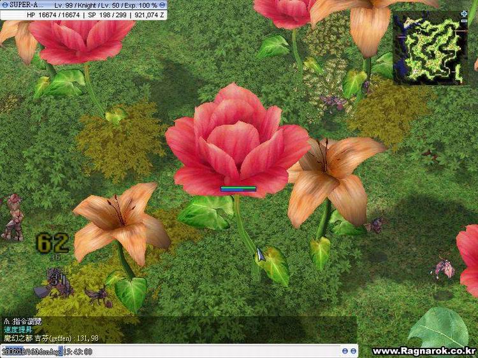Target the character standing at left edge
The width and height of the screenshot is (478, 358).
point(12,217)
